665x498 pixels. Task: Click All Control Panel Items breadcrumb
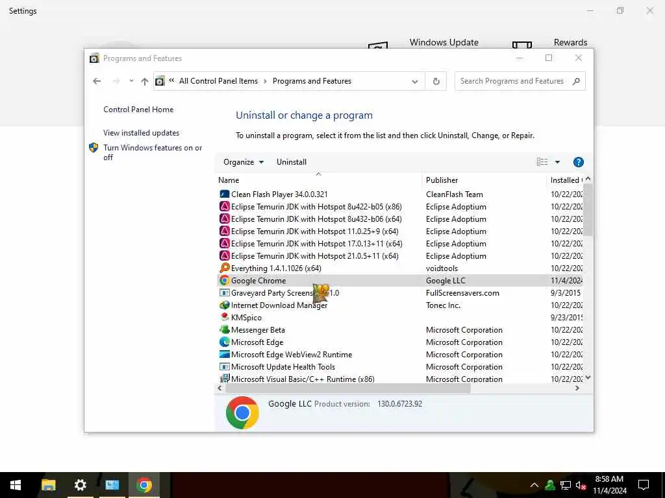point(218,81)
